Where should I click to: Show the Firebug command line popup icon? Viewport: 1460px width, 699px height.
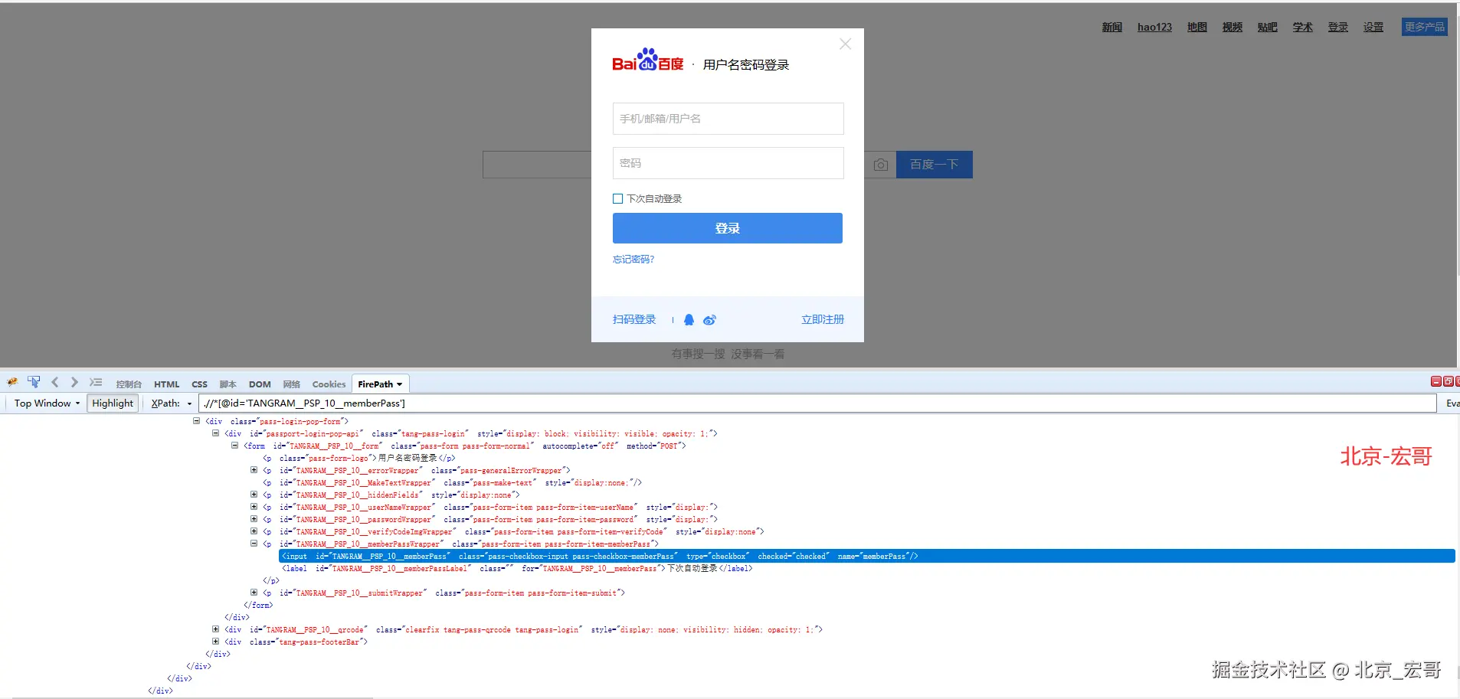[x=95, y=383]
